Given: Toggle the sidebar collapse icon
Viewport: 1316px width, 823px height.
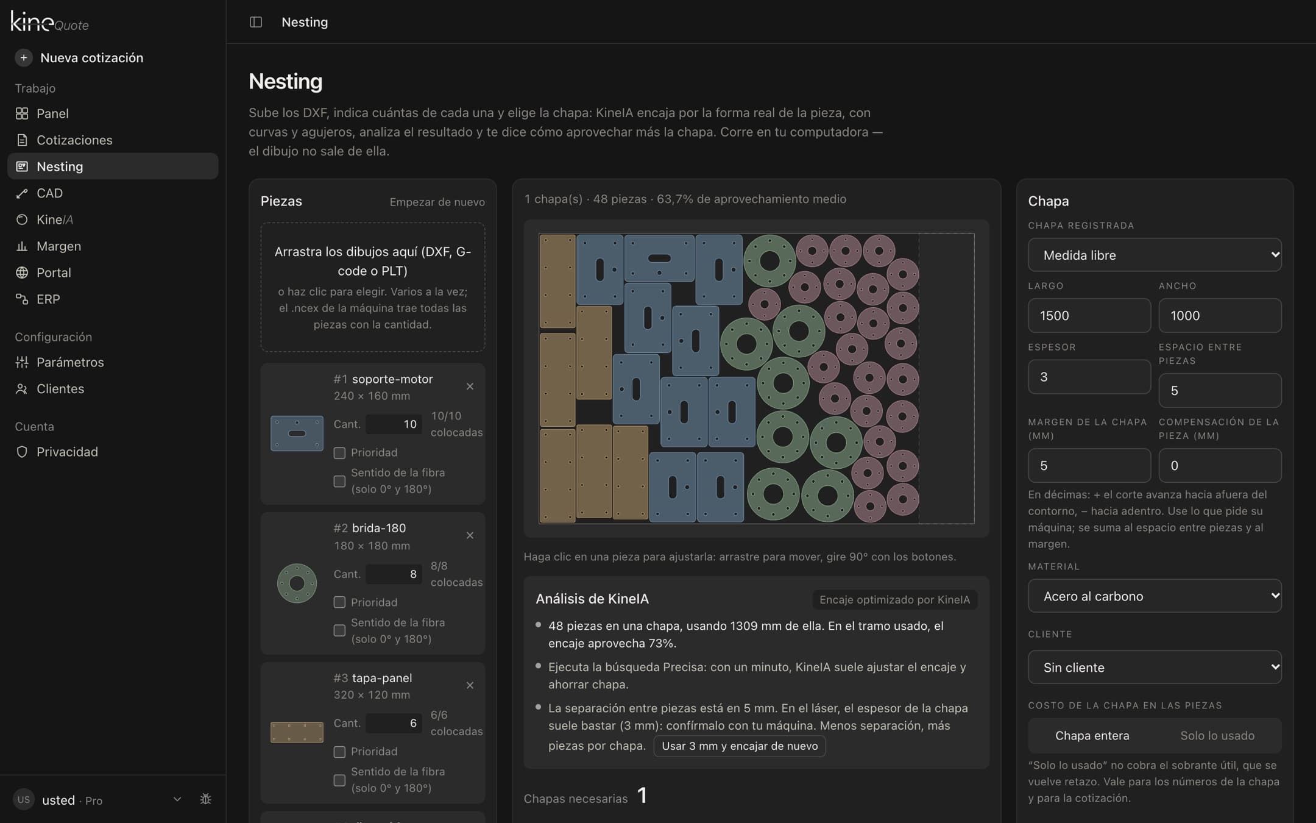Looking at the screenshot, I should click(256, 22).
